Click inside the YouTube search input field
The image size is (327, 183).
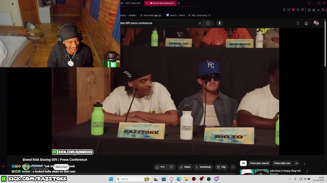coord(158,23)
